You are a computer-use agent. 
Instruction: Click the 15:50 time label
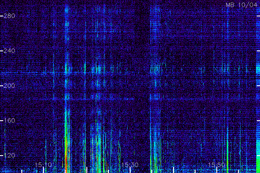click(x=217, y=165)
